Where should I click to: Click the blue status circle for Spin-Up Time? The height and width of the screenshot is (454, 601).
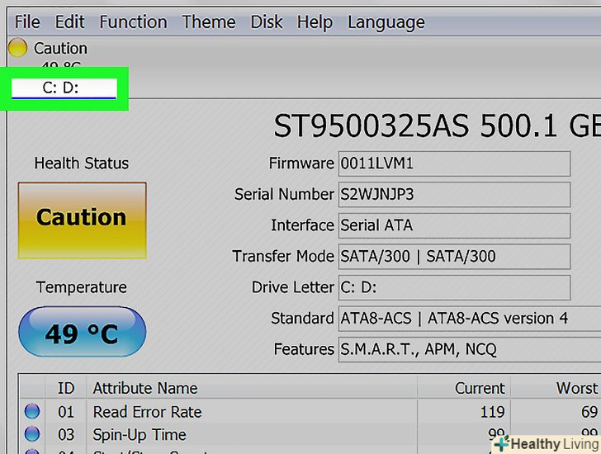click(32, 434)
